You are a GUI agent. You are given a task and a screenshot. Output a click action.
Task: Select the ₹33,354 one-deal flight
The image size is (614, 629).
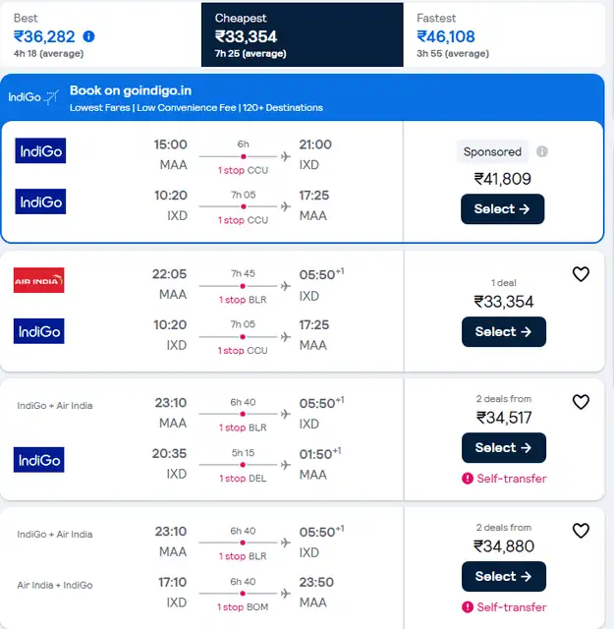[x=504, y=332]
